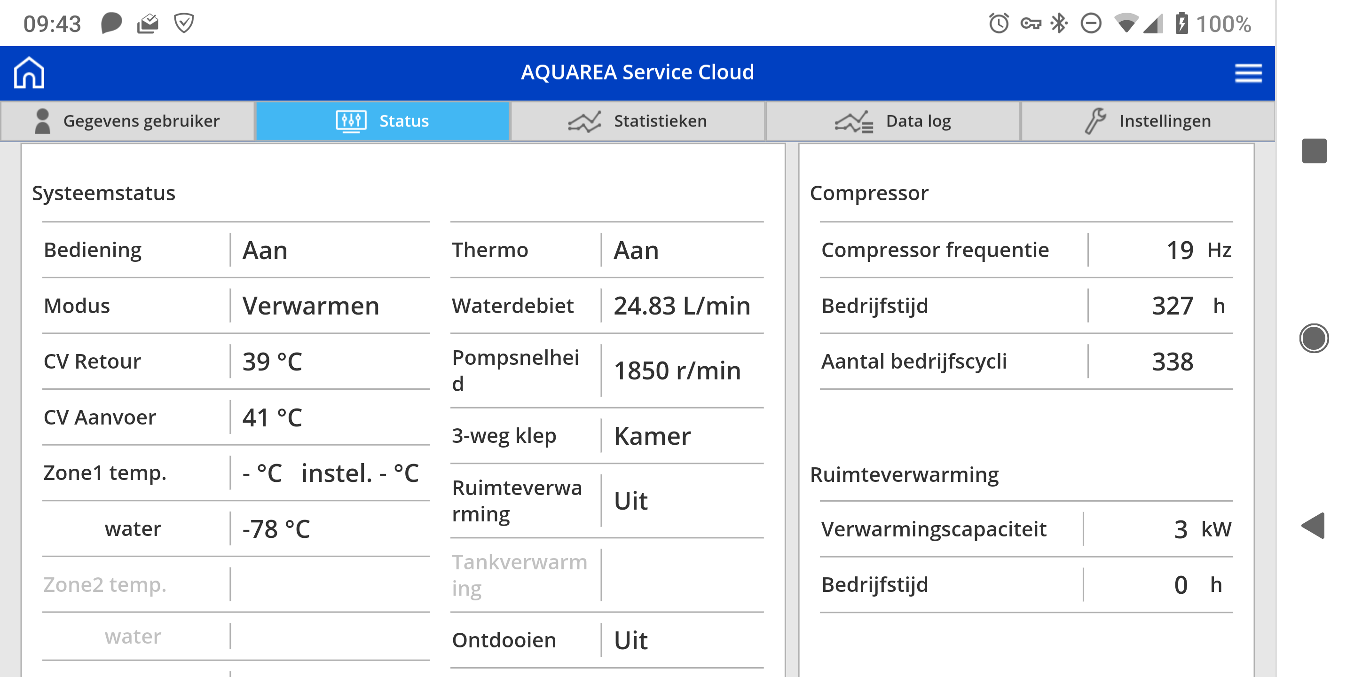Click the Instellingen wrench icon

point(1095,121)
